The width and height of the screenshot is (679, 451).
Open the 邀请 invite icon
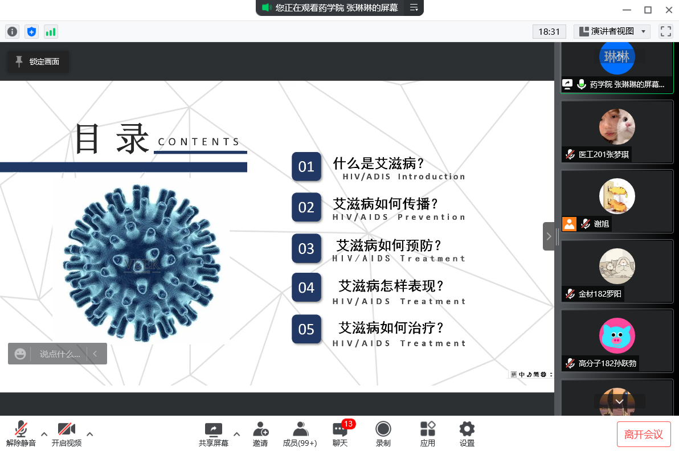[260, 434]
